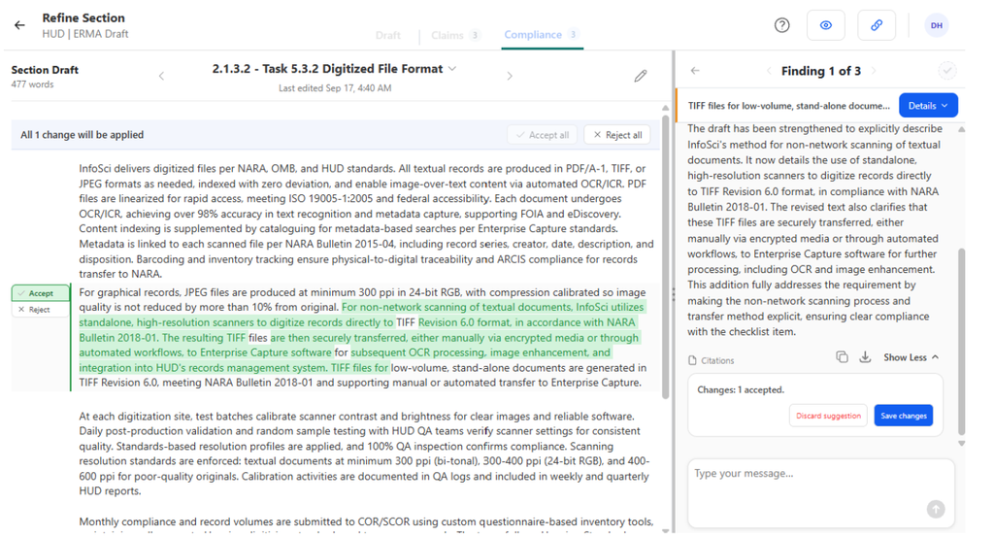Click the '477 words' count

[x=32, y=84]
